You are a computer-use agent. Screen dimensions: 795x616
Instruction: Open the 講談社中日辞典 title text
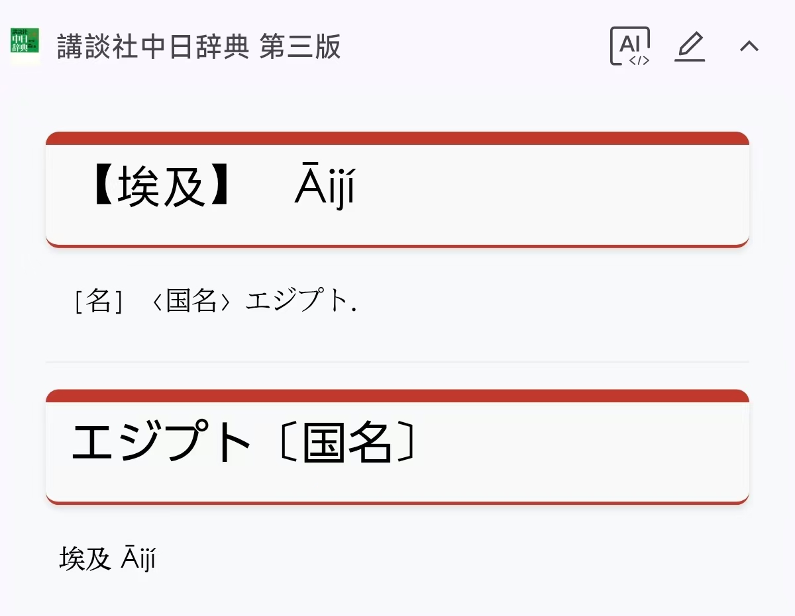tap(154, 47)
